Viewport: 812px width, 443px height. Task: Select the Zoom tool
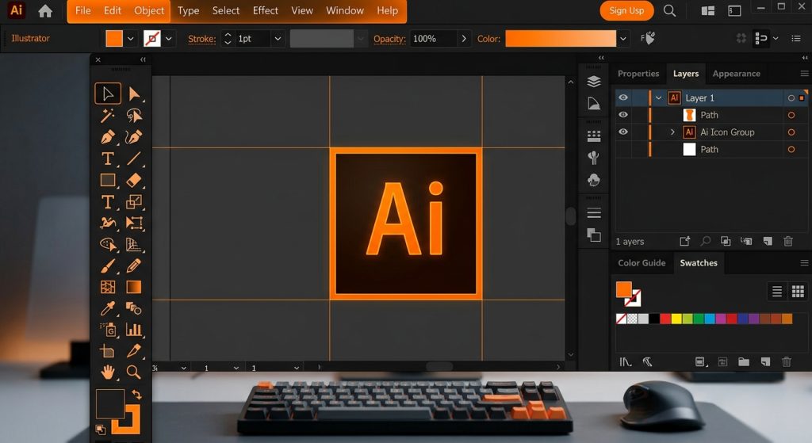click(x=133, y=372)
